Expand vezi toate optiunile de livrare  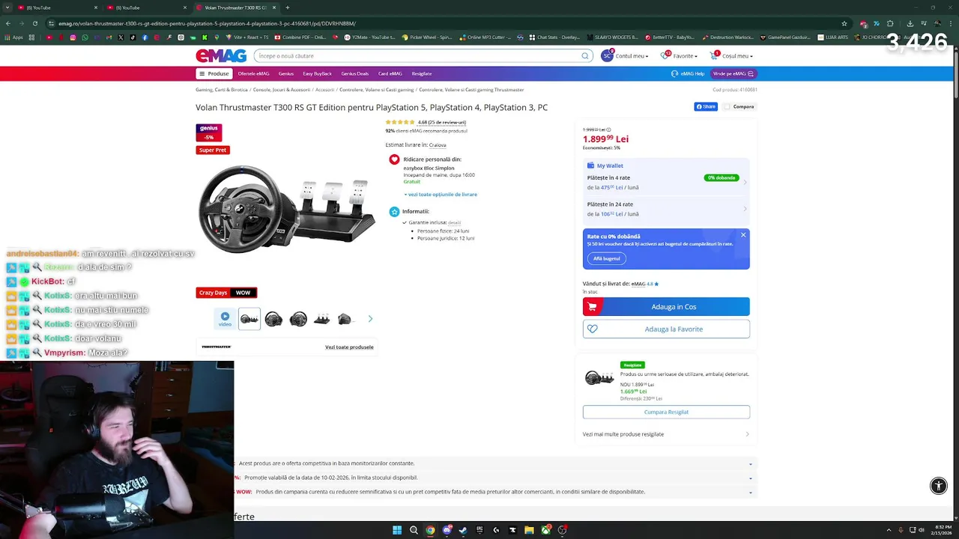coord(441,195)
